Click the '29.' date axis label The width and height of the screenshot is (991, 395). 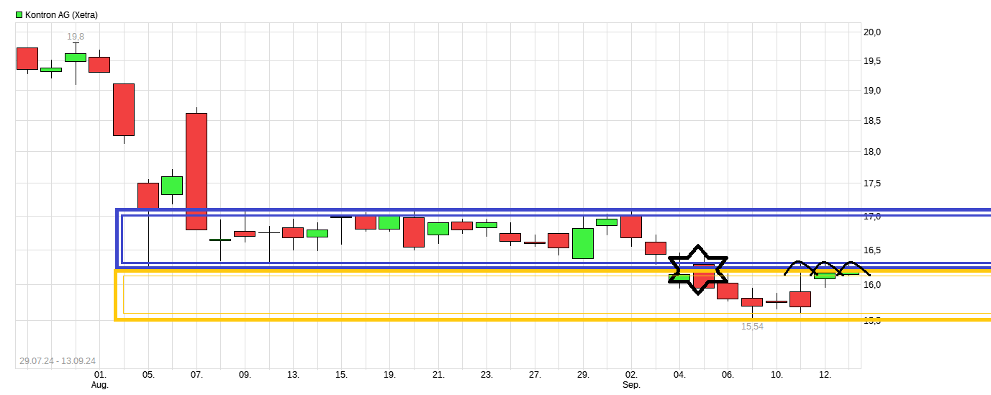[583, 375]
